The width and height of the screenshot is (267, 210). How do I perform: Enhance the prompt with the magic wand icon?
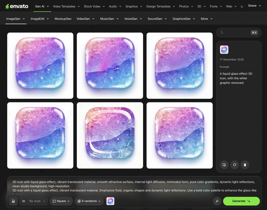(217, 201)
